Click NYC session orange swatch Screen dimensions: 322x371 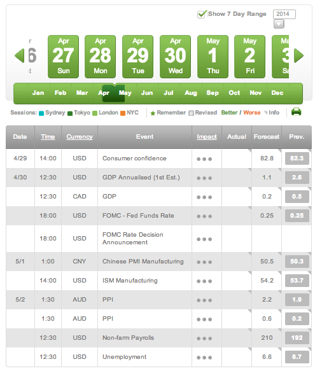pos(123,113)
